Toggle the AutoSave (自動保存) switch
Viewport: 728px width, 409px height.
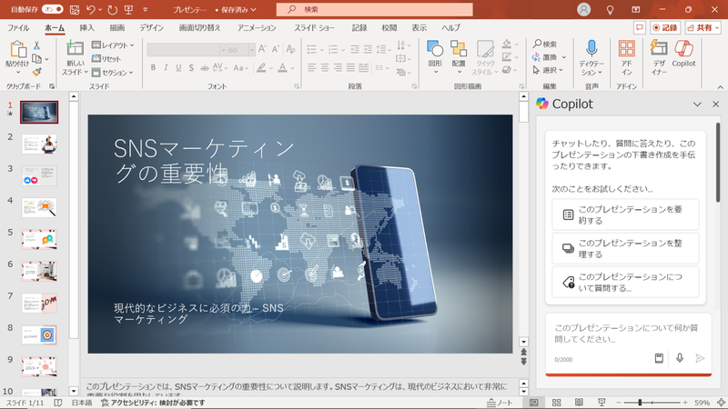click(x=53, y=9)
